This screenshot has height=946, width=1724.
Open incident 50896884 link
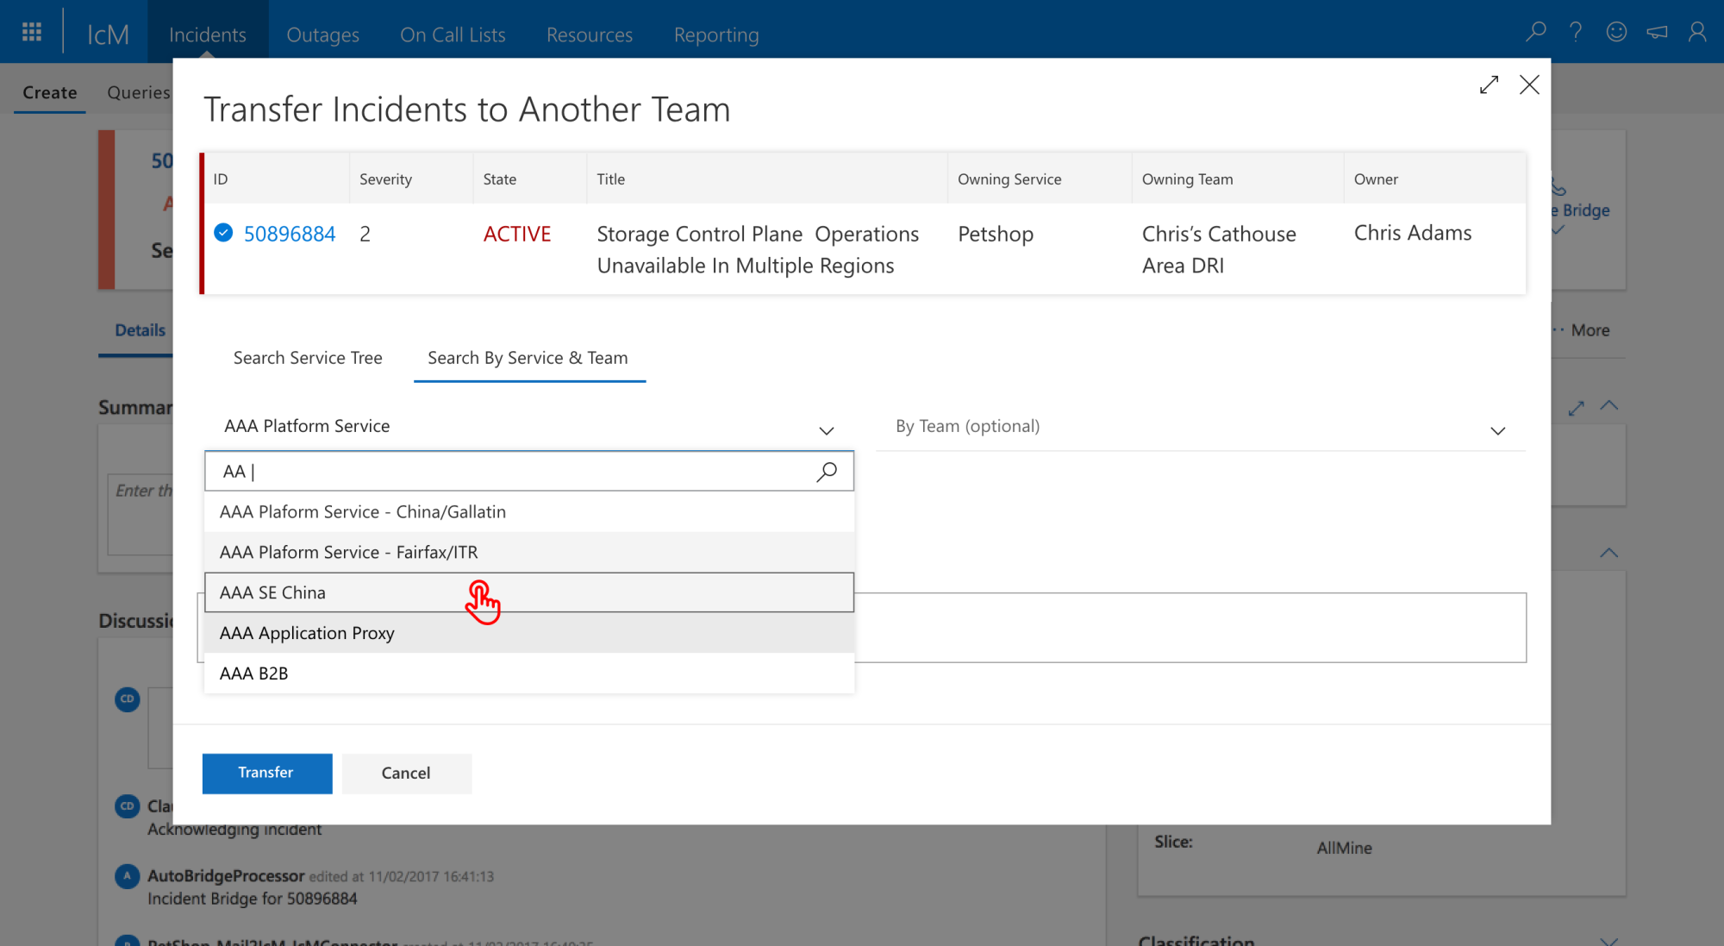tap(290, 234)
